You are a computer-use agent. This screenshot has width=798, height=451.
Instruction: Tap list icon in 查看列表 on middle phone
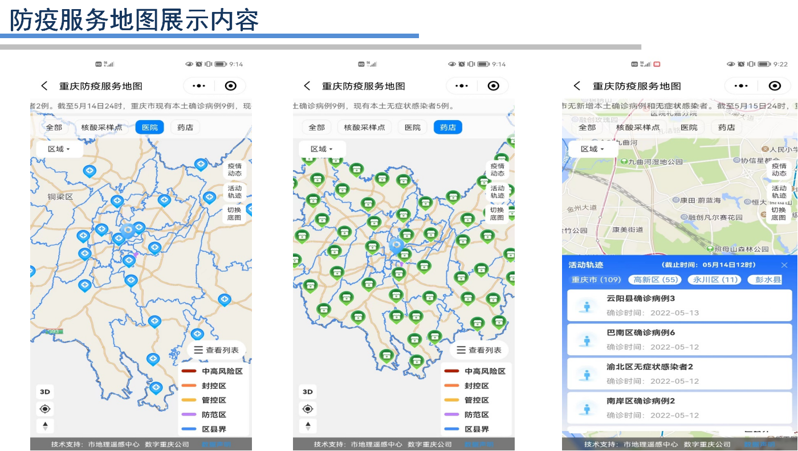[461, 350]
